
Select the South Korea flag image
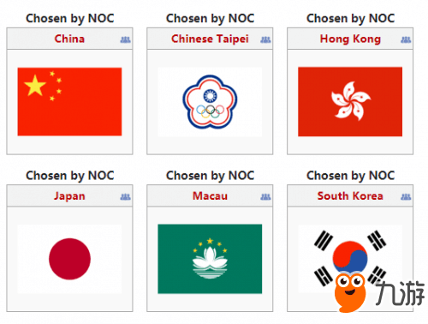(x=350, y=259)
